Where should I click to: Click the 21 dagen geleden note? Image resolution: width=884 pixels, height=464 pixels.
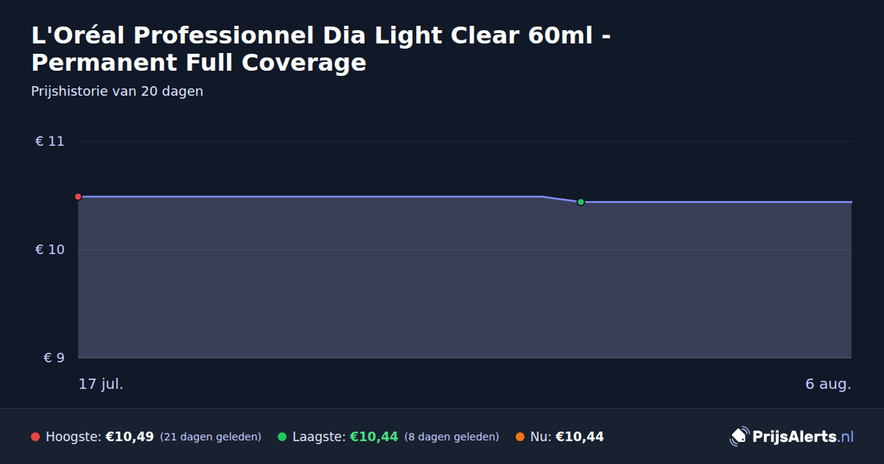click(x=211, y=437)
